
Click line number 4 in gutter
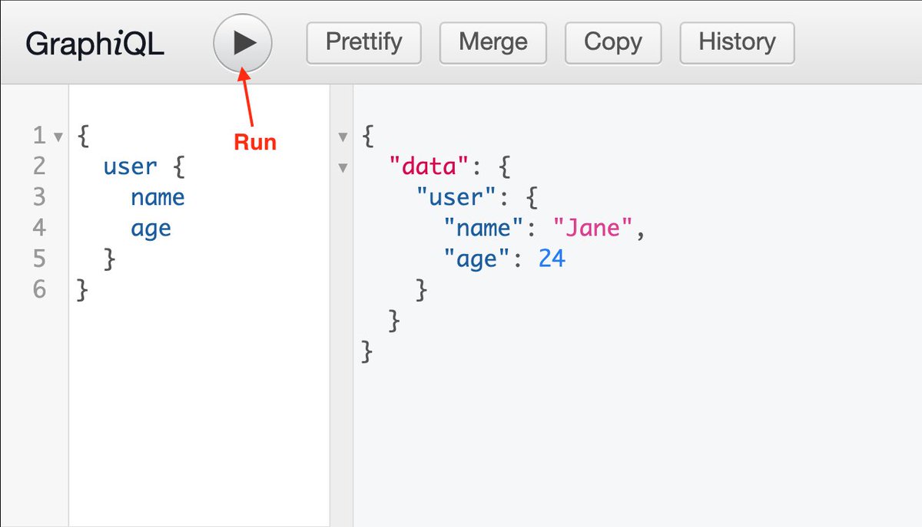click(x=39, y=228)
